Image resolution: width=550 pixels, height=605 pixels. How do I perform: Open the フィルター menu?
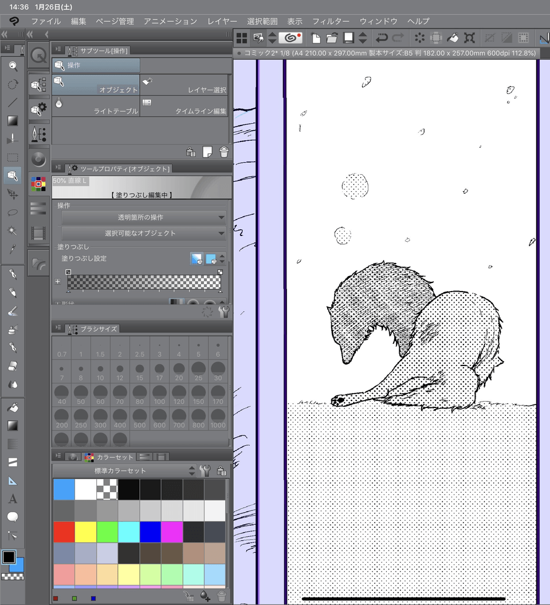click(331, 21)
